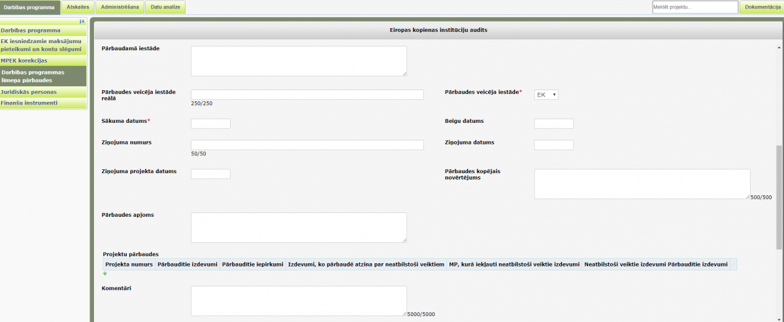The height and width of the screenshot is (322, 784).
Task: Click green plus to add project row
Action: tap(105, 274)
